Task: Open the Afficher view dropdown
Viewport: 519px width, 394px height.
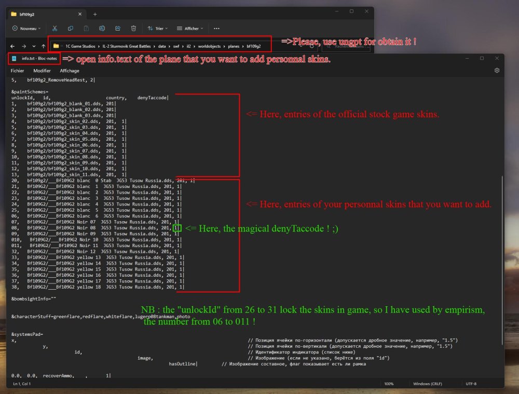Action: pos(190,28)
